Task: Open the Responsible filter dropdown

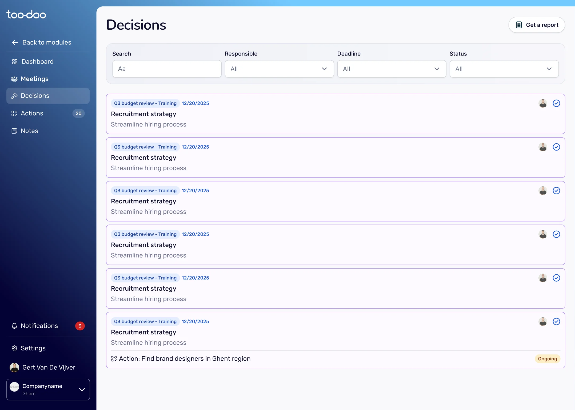Action: click(279, 69)
